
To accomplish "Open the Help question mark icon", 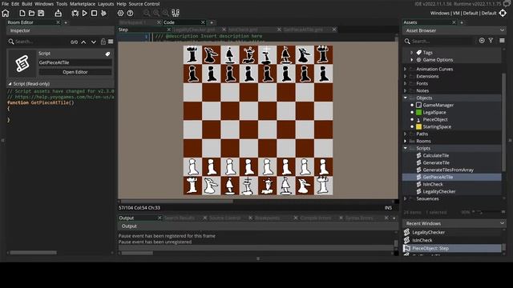I will [130, 13].
